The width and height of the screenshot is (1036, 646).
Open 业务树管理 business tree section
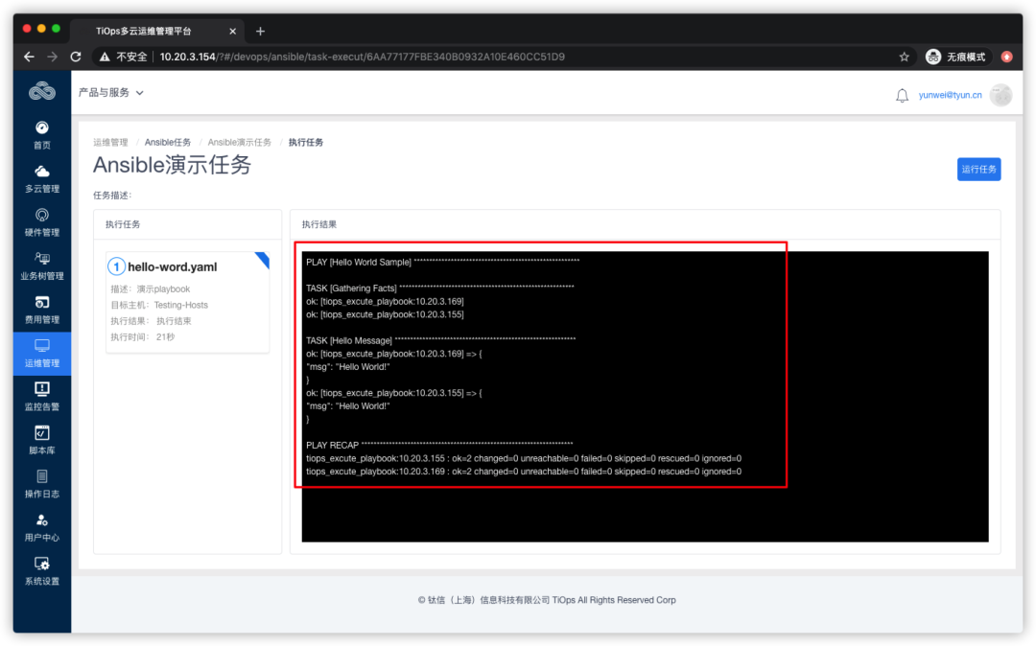click(x=41, y=266)
